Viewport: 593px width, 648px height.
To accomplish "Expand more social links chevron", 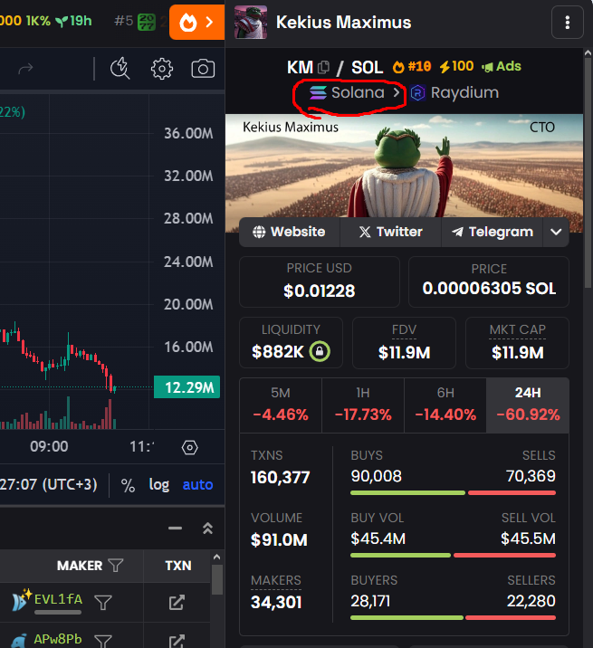I will click(556, 232).
